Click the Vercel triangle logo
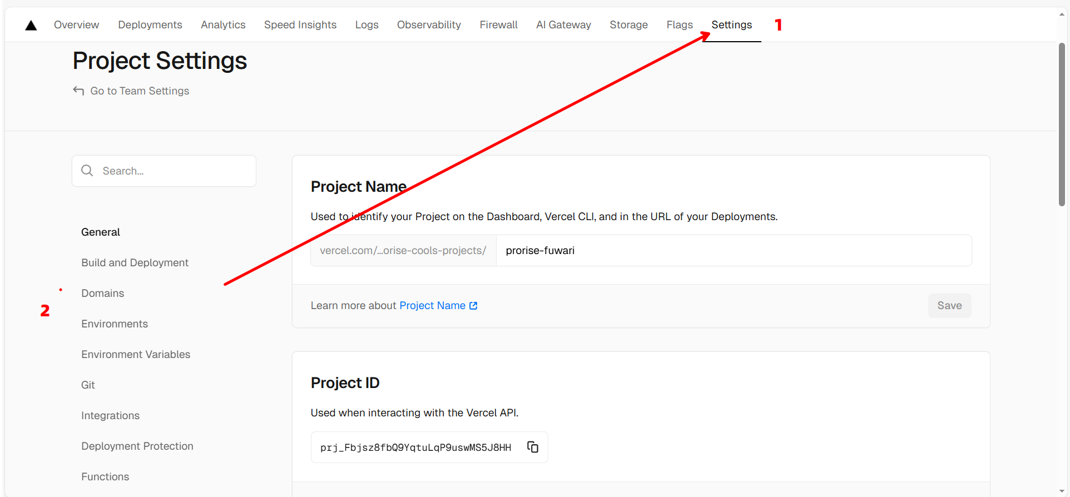1070x497 pixels. pyautogui.click(x=31, y=25)
